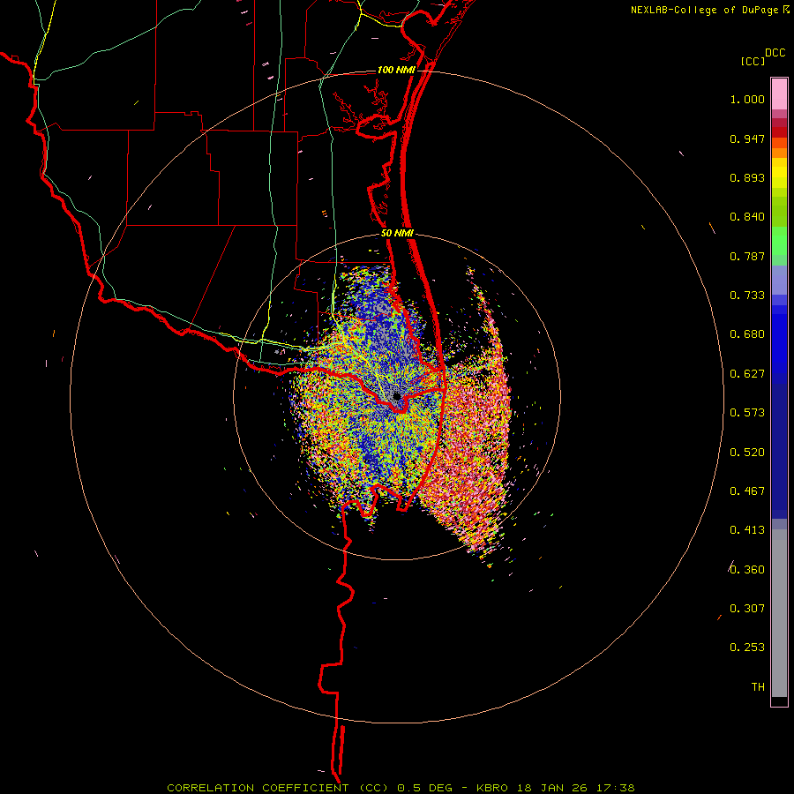Select the 0.787 legend value

click(x=747, y=256)
